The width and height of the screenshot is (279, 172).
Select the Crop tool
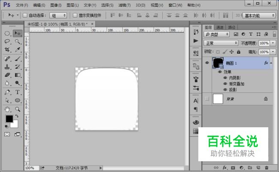(x=7, y=49)
